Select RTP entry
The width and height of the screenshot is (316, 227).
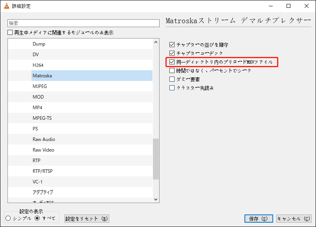click(x=80, y=160)
